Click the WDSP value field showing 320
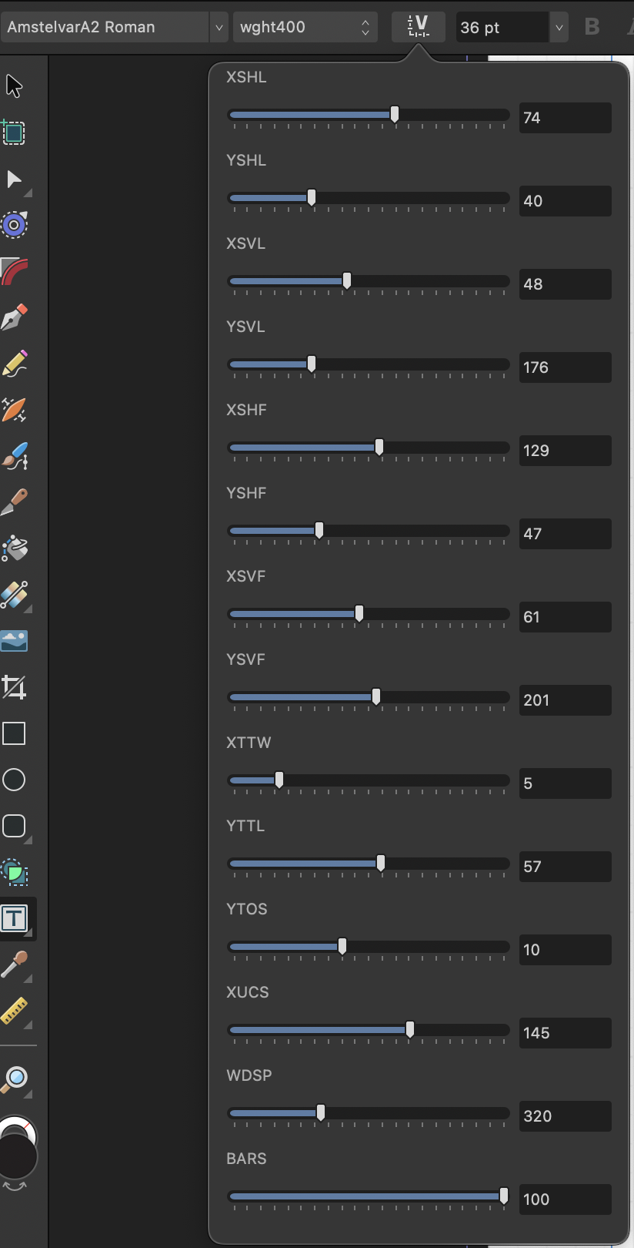Image resolution: width=634 pixels, height=1248 pixels. click(566, 1116)
